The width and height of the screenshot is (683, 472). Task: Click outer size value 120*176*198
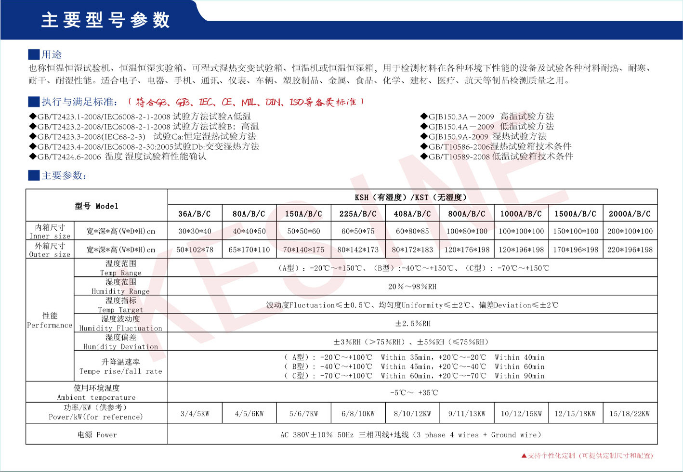pos(467,249)
